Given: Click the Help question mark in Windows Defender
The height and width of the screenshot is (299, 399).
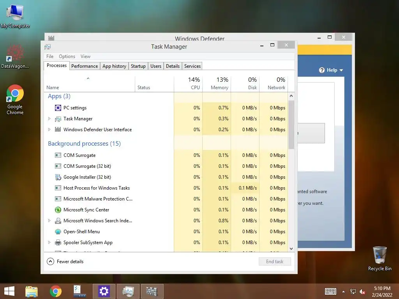Looking at the screenshot, I should point(321,70).
